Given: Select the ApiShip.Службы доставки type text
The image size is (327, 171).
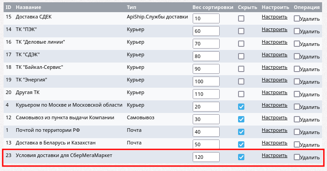Looking at the screenshot, I should pos(157,17).
